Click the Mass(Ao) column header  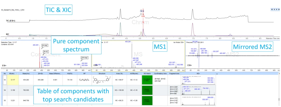click(26, 74)
